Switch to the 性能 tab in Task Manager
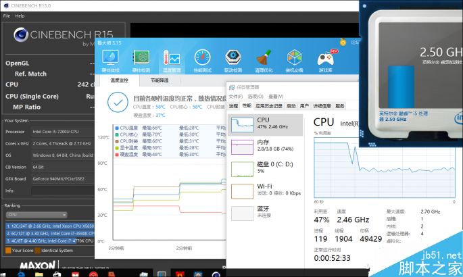 tap(247, 105)
